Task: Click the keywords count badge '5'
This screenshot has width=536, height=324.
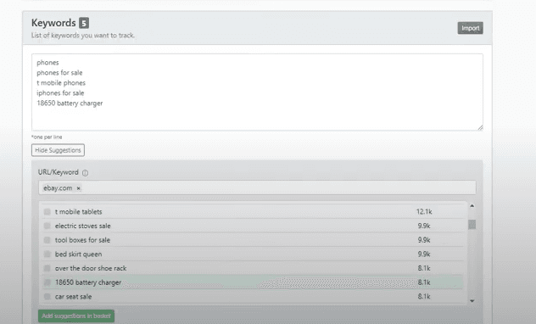Action: (x=84, y=23)
